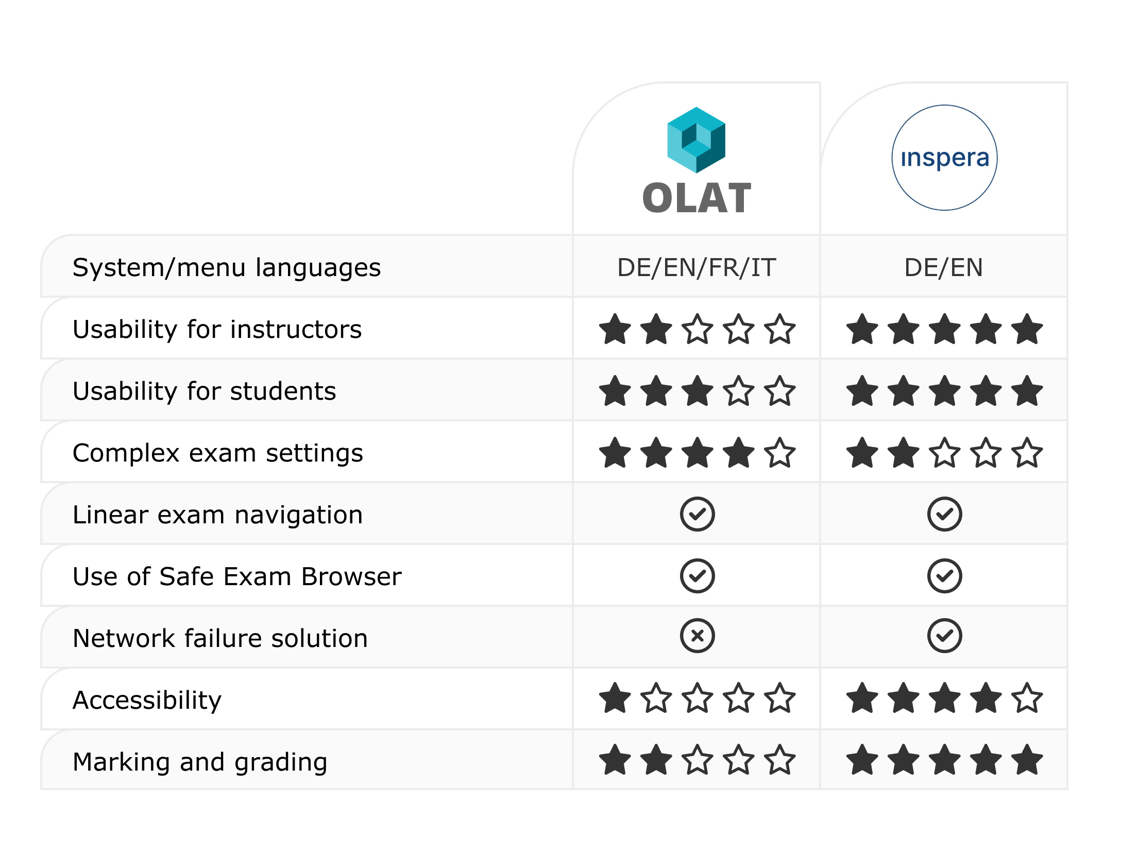This screenshot has width=1121, height=853.
Task: Click Inspera's last Marking and grading star
Action: coord(1027,760)
